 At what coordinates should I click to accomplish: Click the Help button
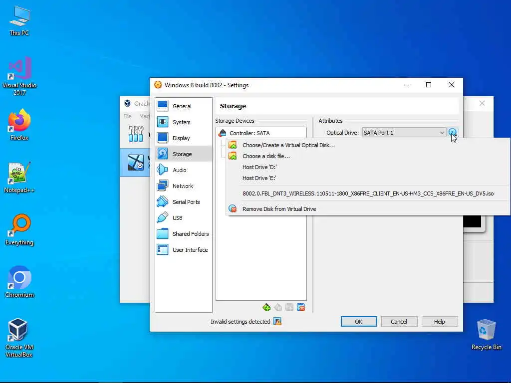pos(439,322)
